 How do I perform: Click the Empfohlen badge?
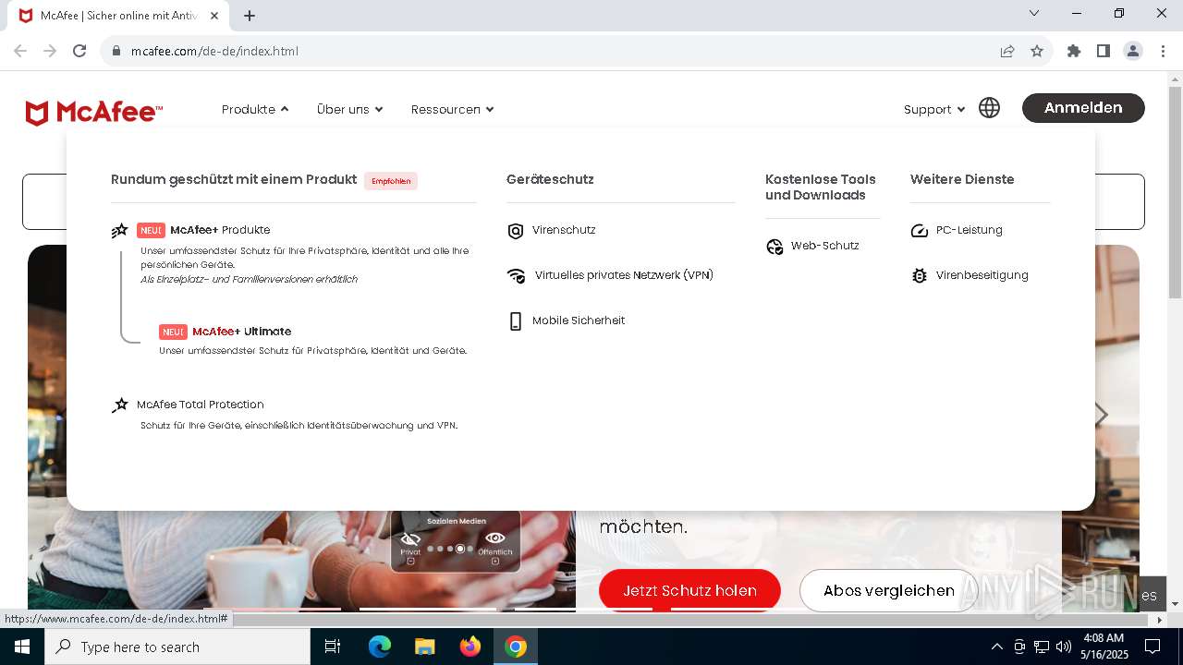click(x=391, y=181)
